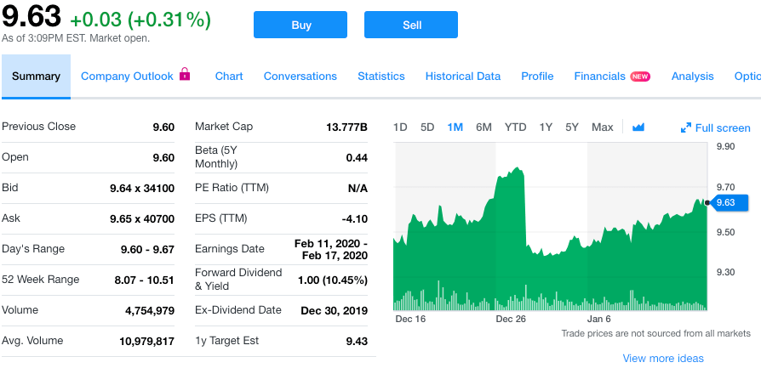Viewport: 761px width, 368px height.
Task: Click the lock icon beside Company Outlook
Action: pos(185,76)
